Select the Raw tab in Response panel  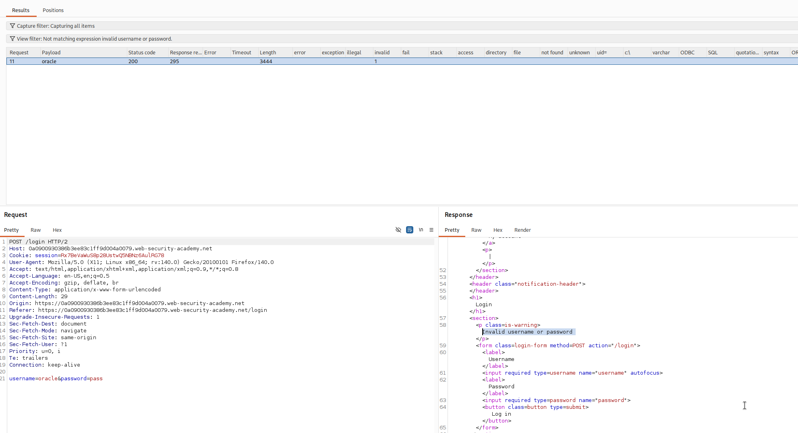point(476,230)
